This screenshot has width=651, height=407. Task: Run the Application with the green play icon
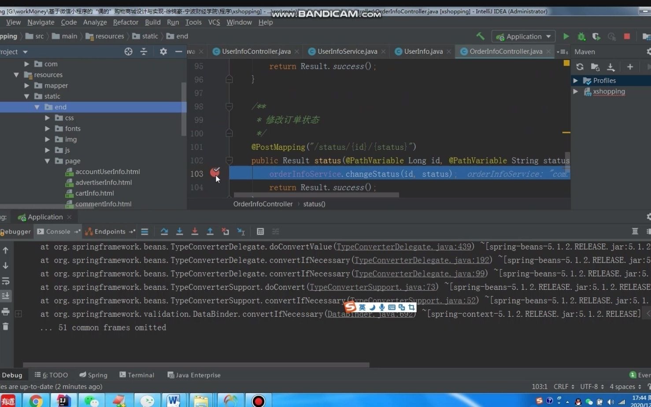(x=566, y=37)
